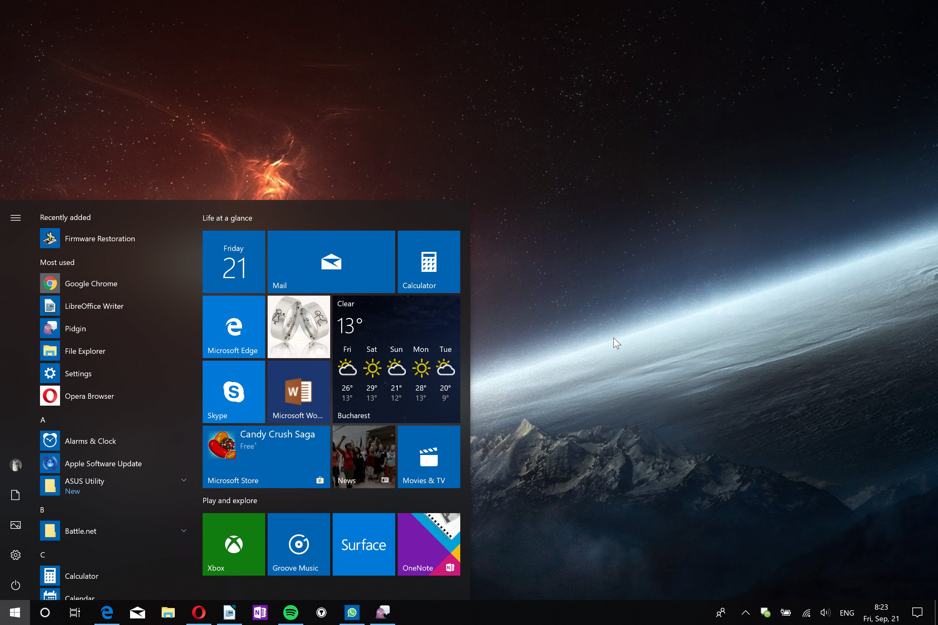Viewport: 938px width, 625px height.
Task: Click the Life at a glance group title
Action: click(227, 218)
